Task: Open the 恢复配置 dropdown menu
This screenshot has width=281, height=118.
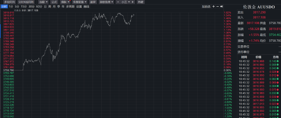Action: (x=79, y=2)
